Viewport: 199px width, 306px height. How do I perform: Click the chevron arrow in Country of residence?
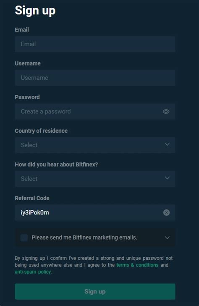click(x=167, y=144)
